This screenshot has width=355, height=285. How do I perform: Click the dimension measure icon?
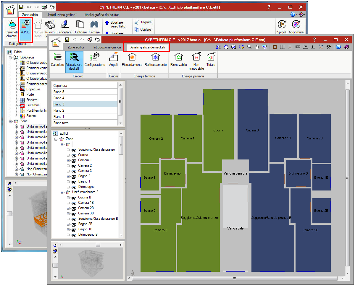[306, 47]
